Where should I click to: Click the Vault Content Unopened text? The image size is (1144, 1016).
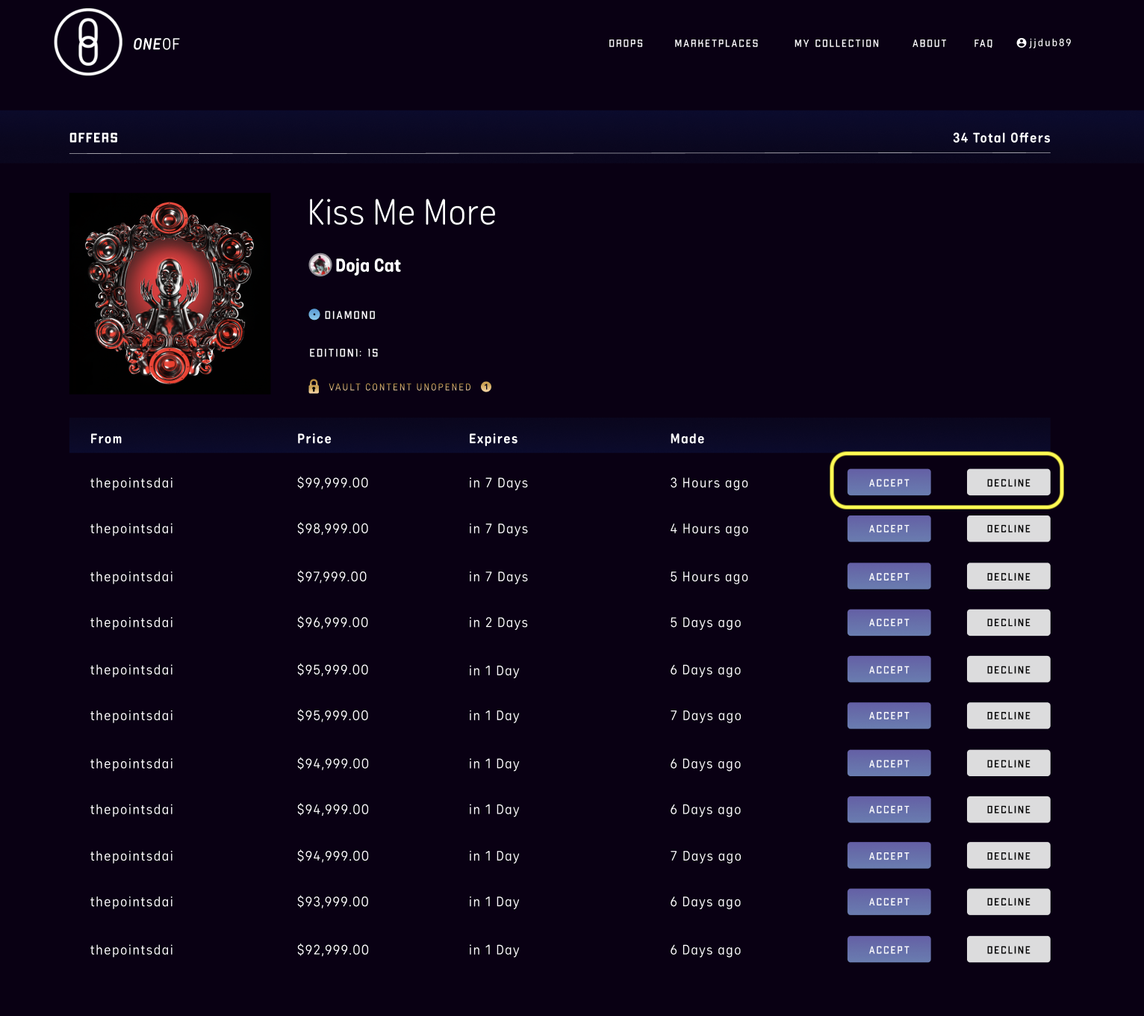point(400,387)
